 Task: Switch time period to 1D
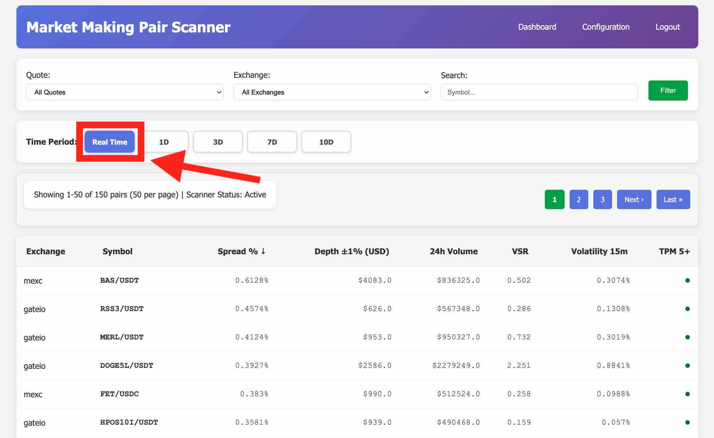click(164, 142)
